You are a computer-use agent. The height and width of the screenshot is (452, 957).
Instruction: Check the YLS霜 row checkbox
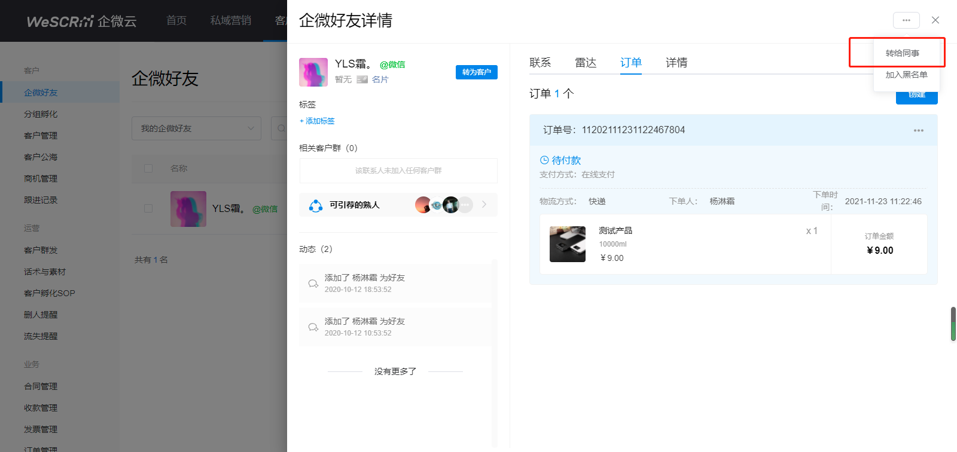click(148, 208)
